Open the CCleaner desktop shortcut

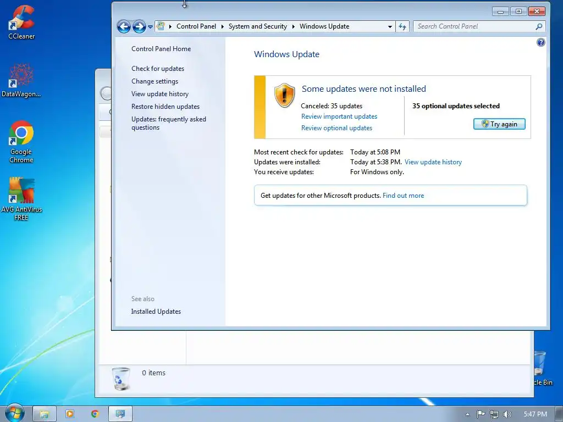pyautogui.click(x=21, y=21)
